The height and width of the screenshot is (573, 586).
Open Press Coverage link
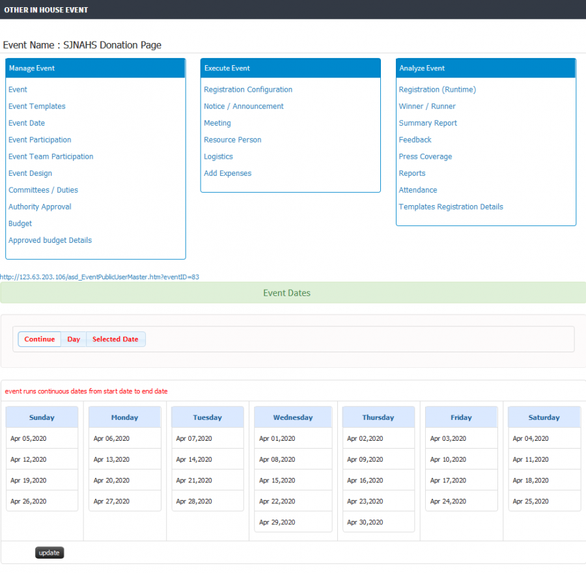(x=425, y=157)
